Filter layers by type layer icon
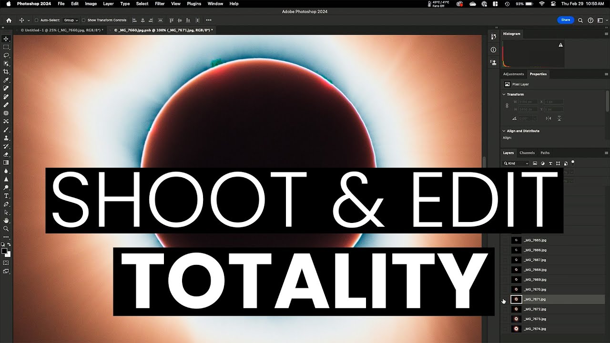This screenshot has height=343, width=610. [x=550, y=163]
